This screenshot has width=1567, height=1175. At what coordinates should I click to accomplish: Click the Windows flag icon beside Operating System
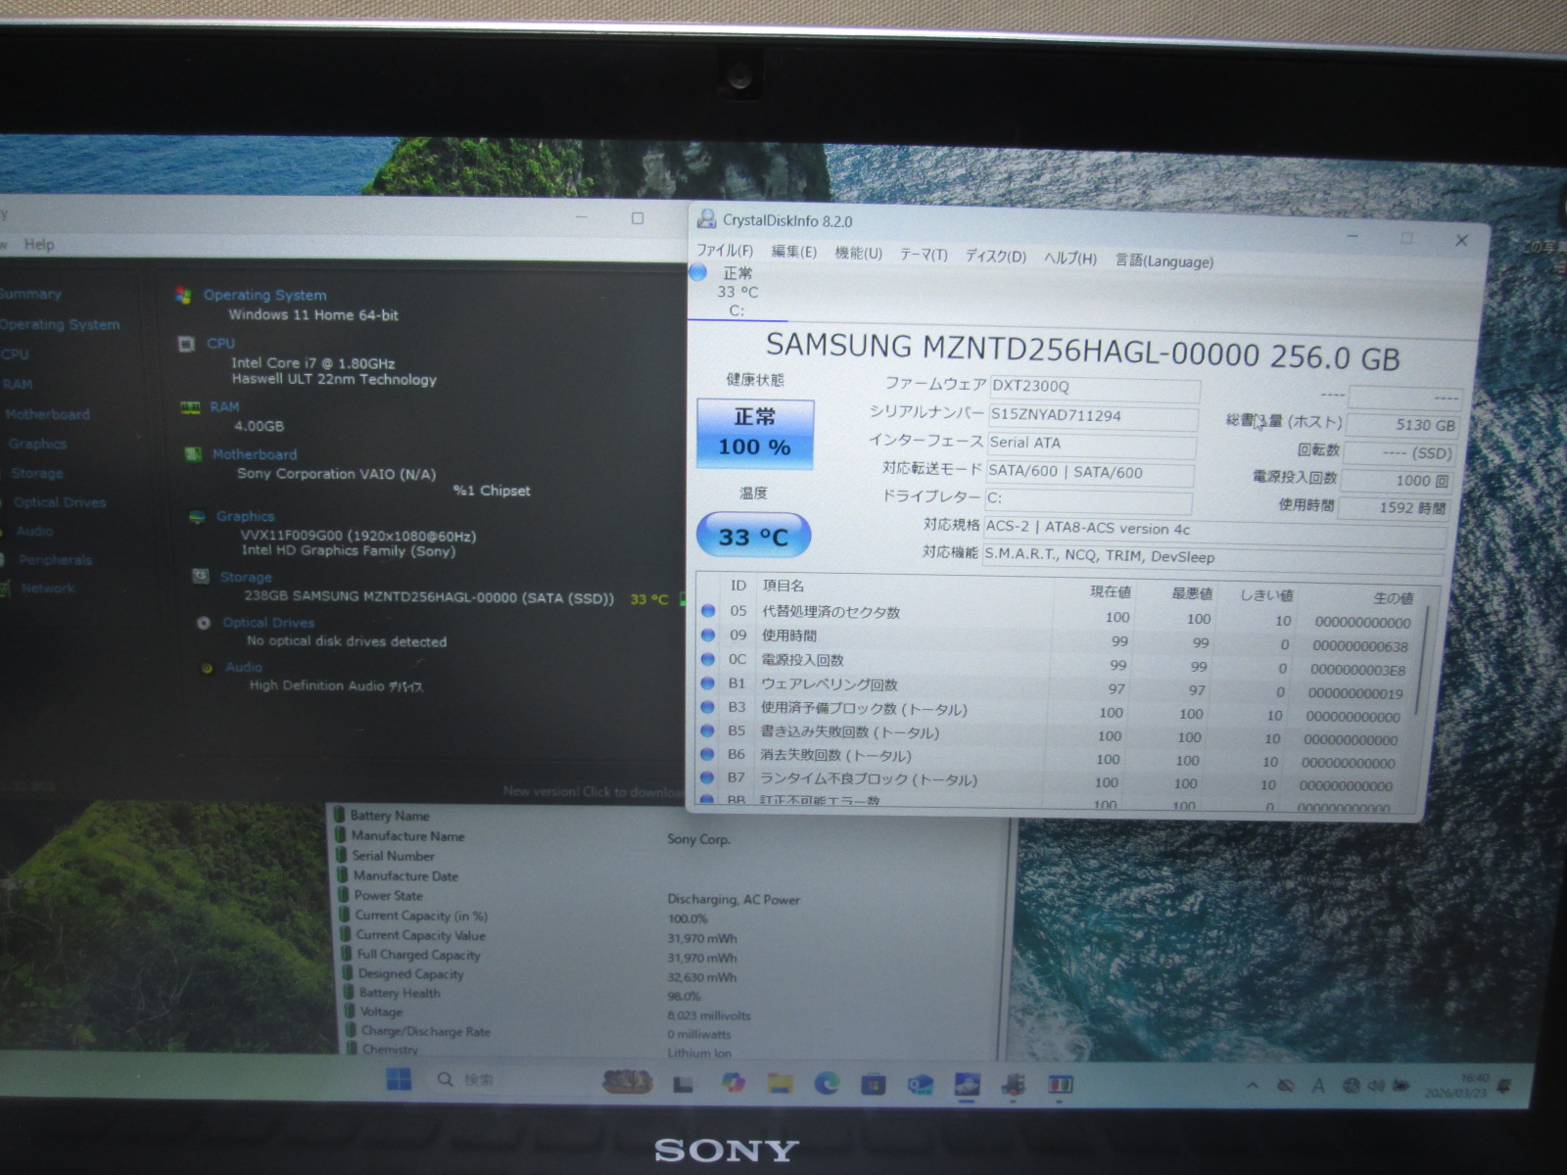[x=183, y=295]
